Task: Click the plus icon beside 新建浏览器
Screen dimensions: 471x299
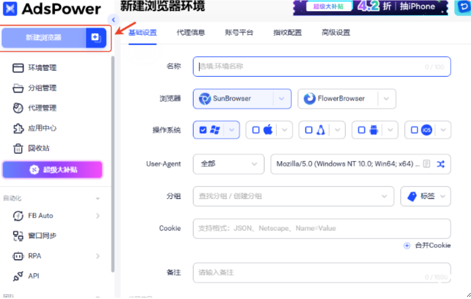Action: (x=96, y=38)
